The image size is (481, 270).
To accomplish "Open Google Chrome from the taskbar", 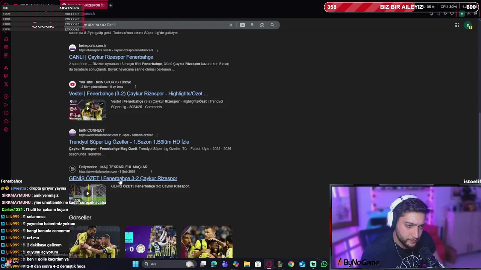I will [x=291, y=264].
